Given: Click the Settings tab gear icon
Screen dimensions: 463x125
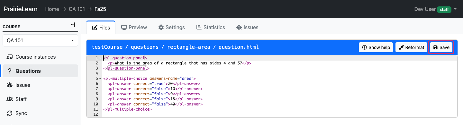Looking at the screenshot, I should [x=161, y=27].
